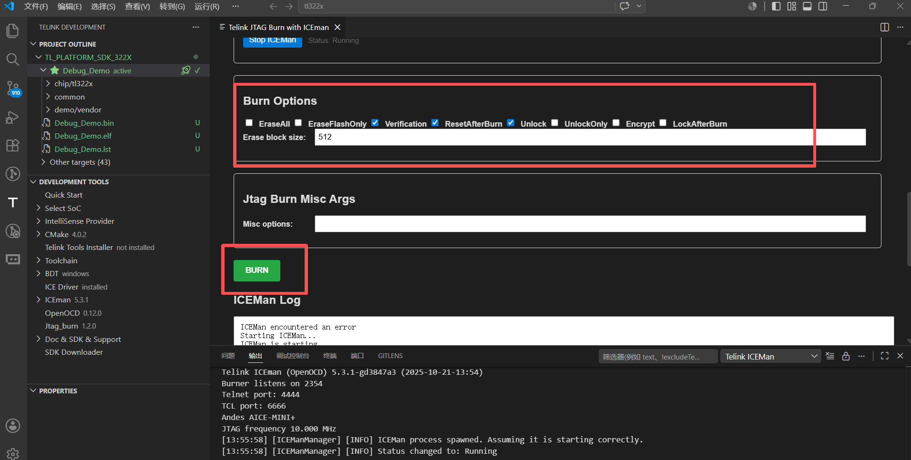Focus the output filter box
The image size is (911, 460).
pos(658,357)
